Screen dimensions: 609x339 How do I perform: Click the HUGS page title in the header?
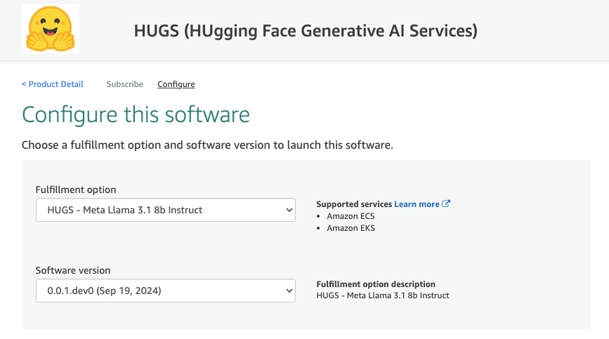coord(306,30)
